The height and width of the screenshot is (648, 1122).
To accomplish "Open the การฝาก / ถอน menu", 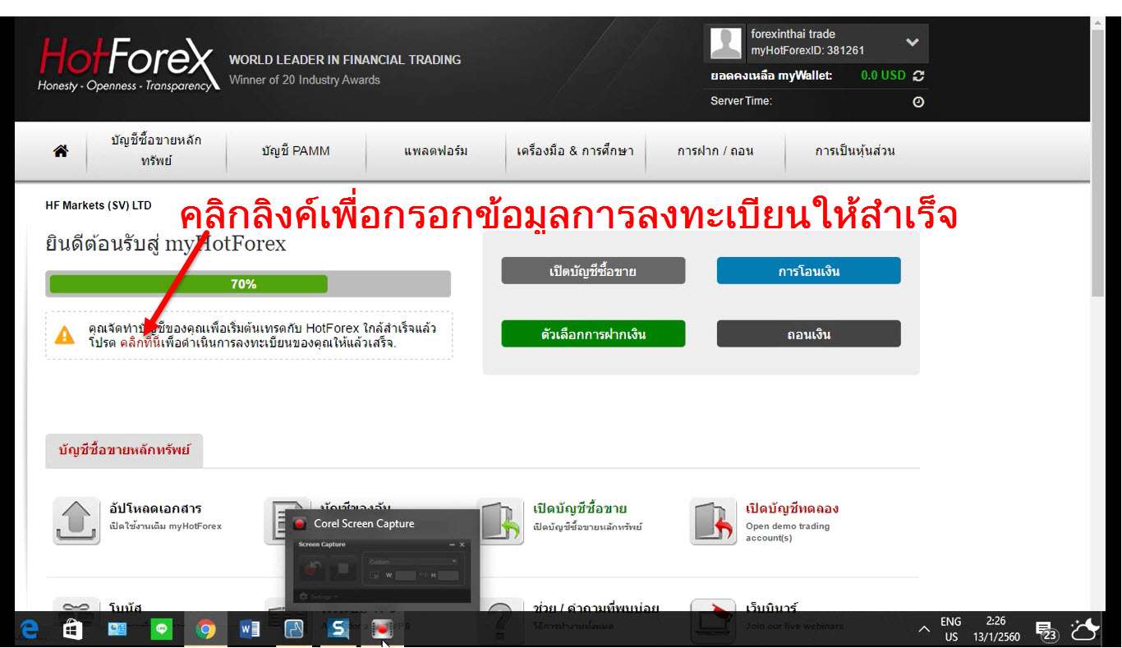I will (x=715, y=151).
